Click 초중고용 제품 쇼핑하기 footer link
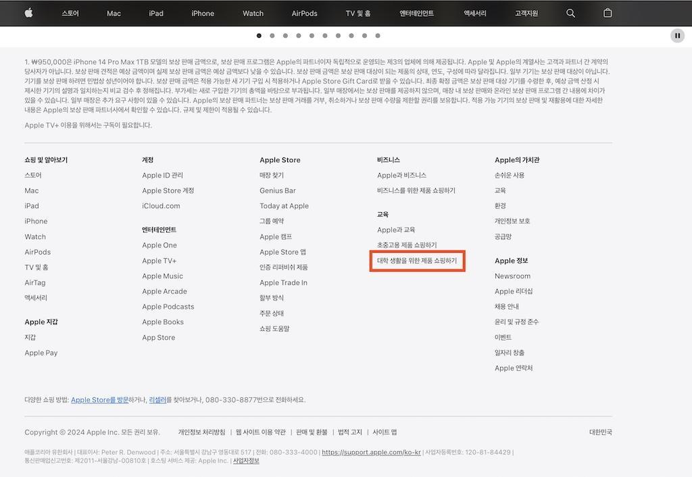The image size is (692, 477). 407,245
